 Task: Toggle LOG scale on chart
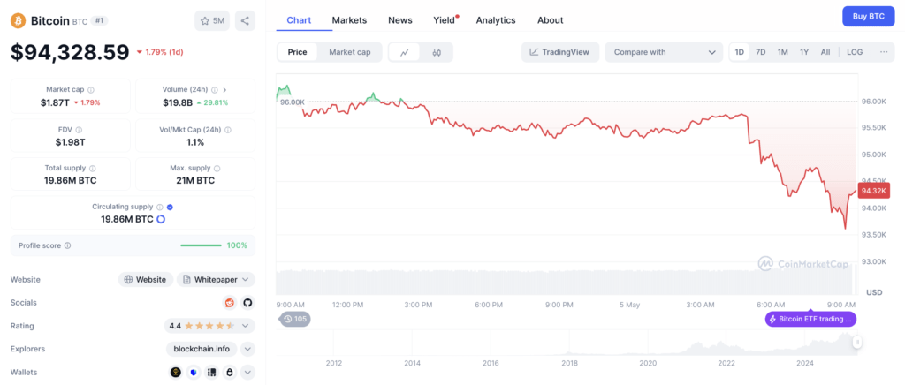855,52
